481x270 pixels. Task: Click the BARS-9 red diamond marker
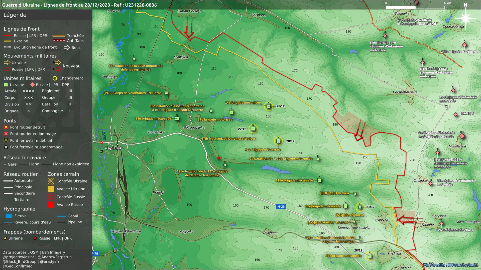click(456, 114)
